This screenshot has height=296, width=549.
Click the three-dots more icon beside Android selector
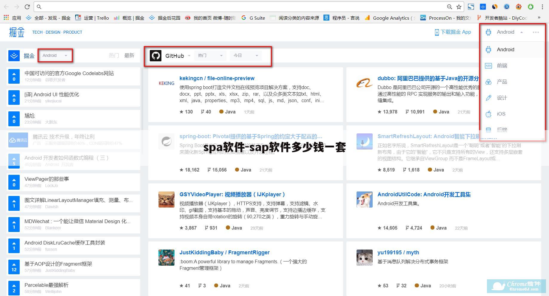536,32
